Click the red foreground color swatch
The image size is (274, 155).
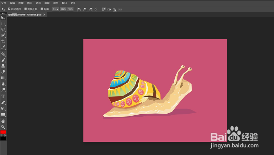(x=3, y=132)
